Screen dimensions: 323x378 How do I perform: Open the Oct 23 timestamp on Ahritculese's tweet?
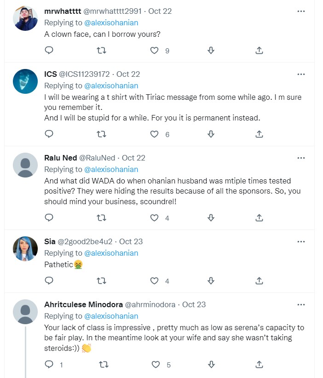pyautogui.click(x=194, y=304)
